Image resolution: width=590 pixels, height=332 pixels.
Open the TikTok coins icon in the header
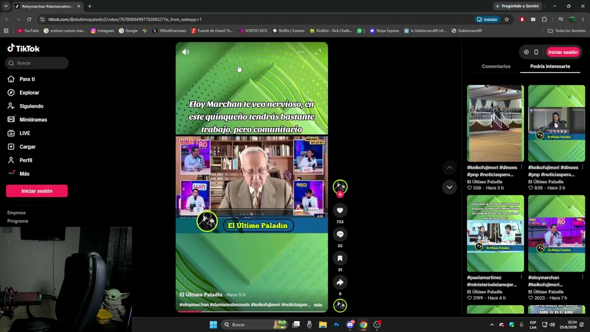coord(526,52)
